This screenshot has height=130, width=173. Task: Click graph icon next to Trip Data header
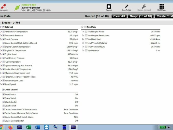[83, 27]
